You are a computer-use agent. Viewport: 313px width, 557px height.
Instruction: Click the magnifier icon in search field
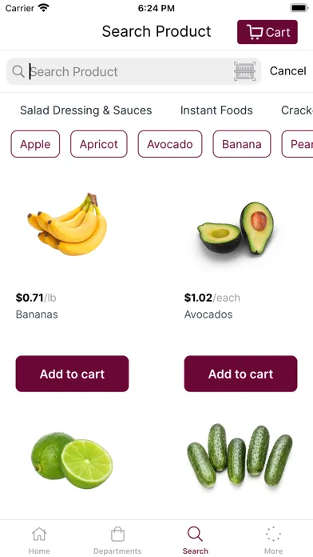click(x=18, y=71)
